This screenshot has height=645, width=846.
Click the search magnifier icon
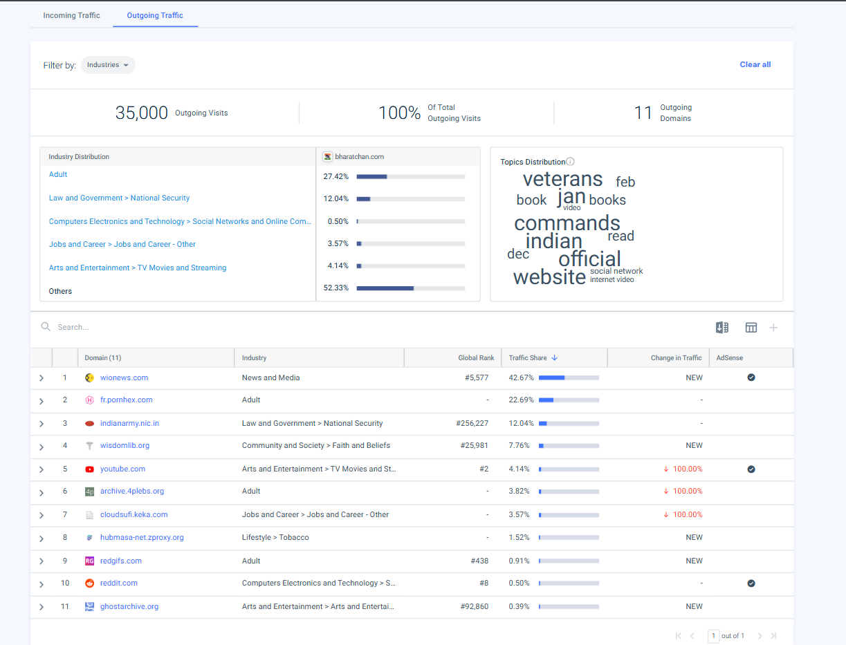click(46, 327)
